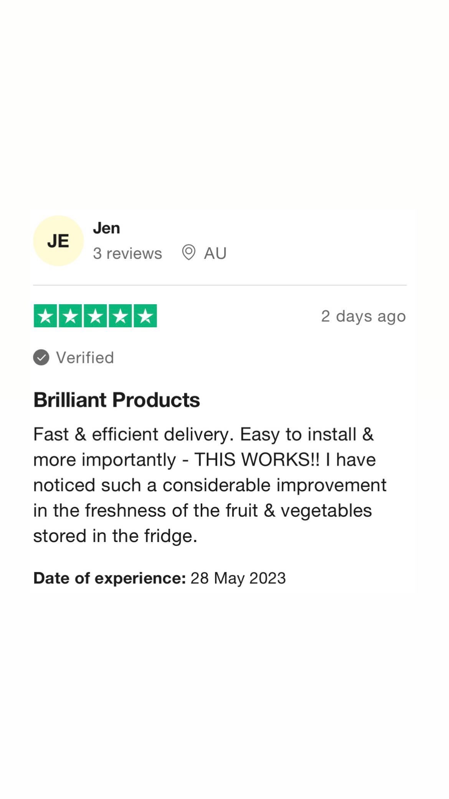Viewport: 449px width, 799px height.
Task: Click the second green star
Action: point(70,316)
